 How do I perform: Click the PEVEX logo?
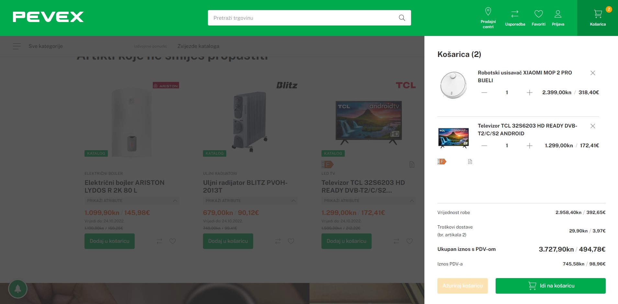click(x=48, y=17)
